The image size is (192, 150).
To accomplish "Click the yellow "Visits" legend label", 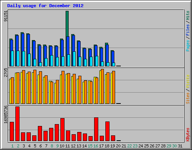I will coord(188,82).
